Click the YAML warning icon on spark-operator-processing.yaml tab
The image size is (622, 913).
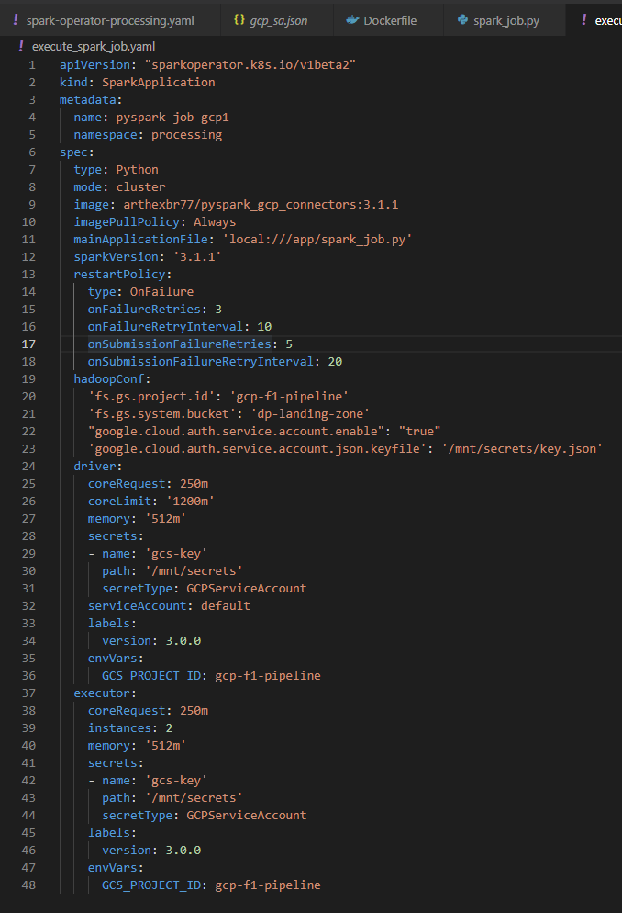click(x=14, y=19)
